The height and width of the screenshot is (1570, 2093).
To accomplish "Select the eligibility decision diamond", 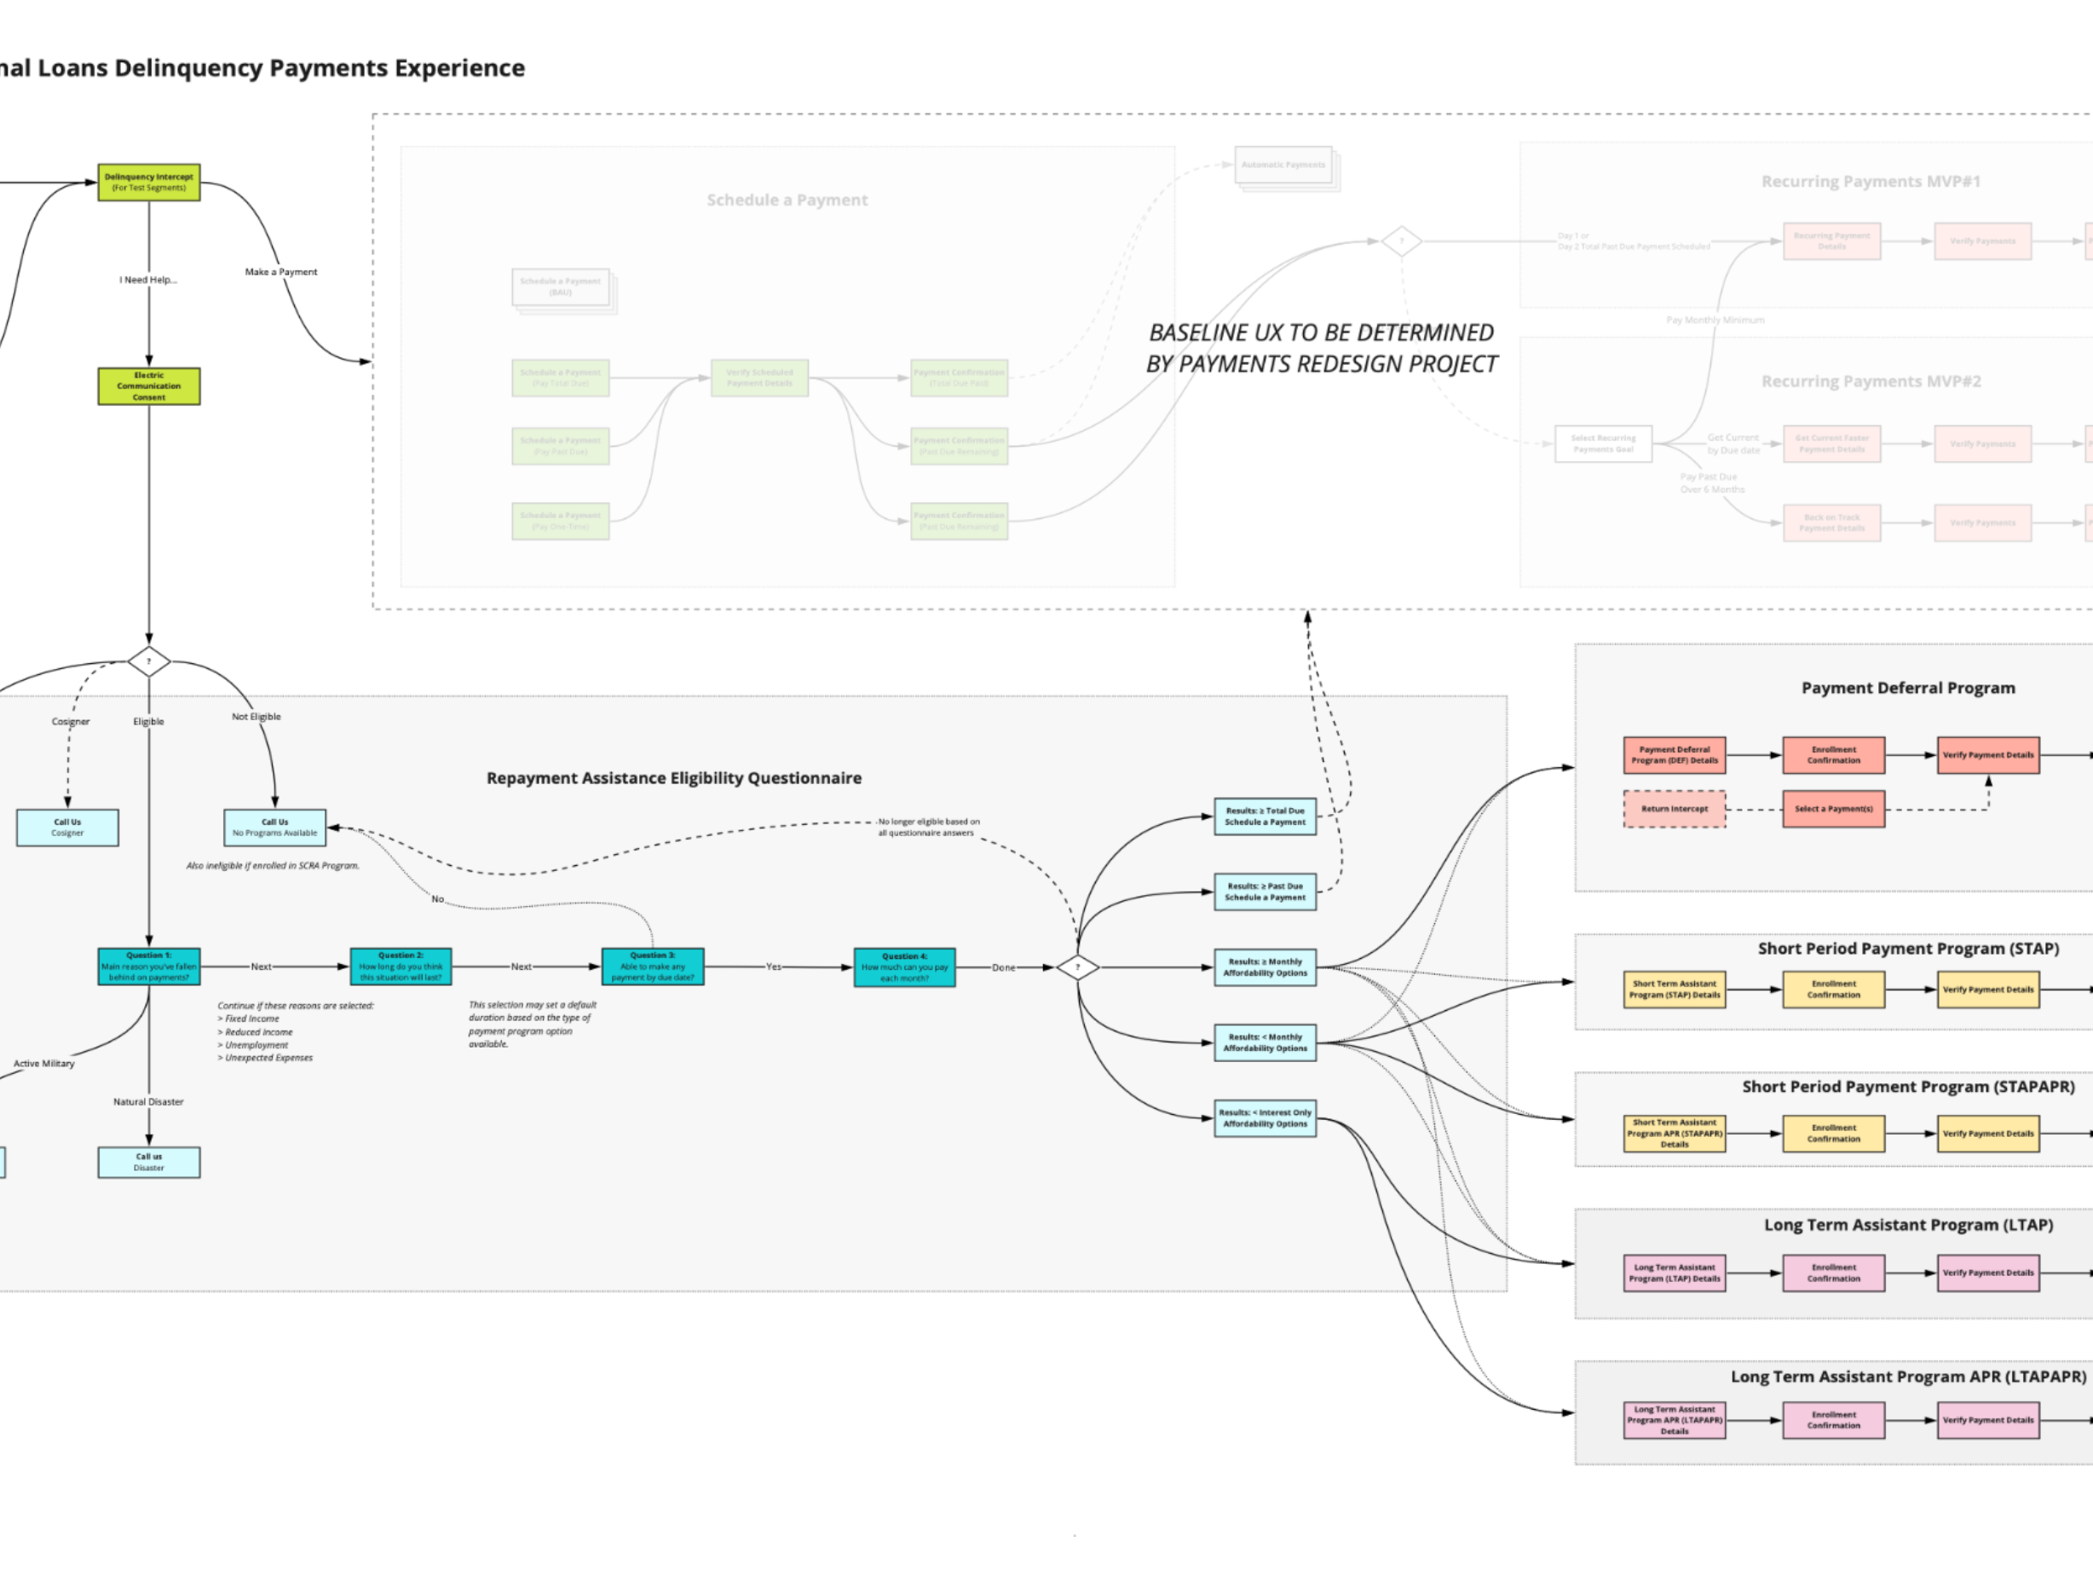I will tap(148, 661).
